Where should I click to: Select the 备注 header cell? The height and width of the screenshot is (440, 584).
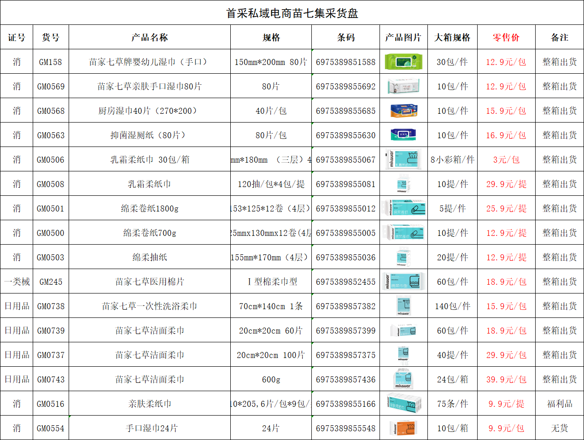560,37
